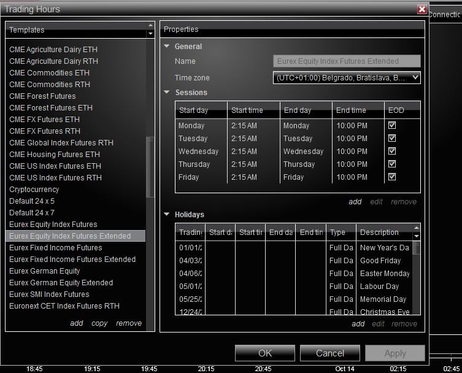Toggle EOD checkbox for Wednesday session
Screen dimensions: 462x373
pos(392,151)
